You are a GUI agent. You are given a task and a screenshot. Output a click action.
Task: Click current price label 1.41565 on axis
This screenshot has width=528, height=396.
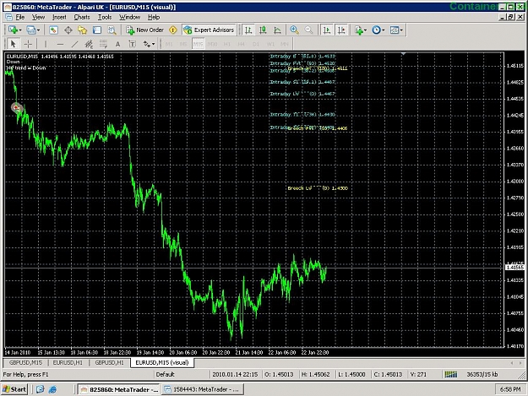click(514, 267)
